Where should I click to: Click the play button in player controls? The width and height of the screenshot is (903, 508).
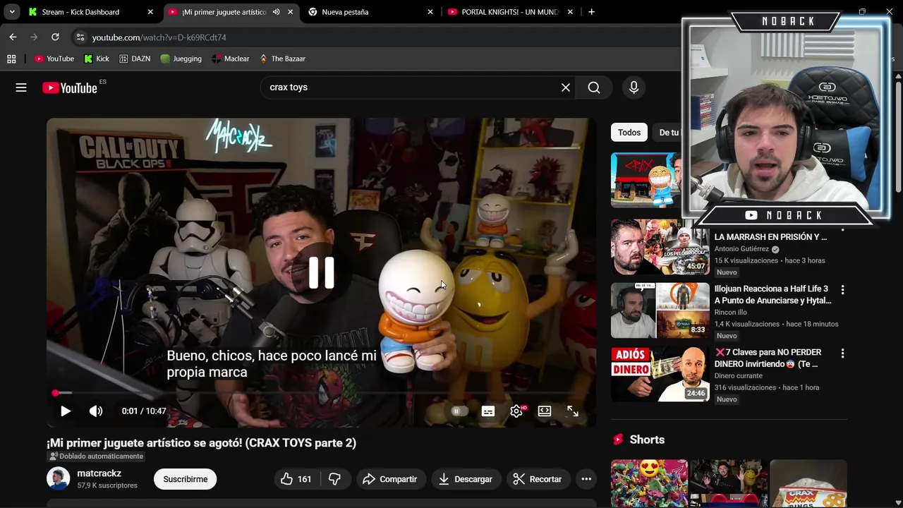coord(65,411)
